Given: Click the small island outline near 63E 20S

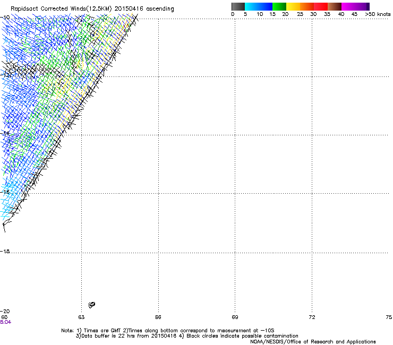Looking at the screenshot, I should pos(92,305).
